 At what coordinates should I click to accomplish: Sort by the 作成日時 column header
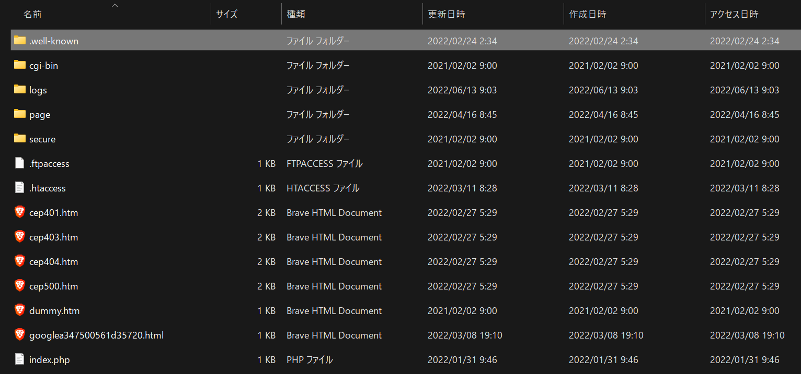588,15
